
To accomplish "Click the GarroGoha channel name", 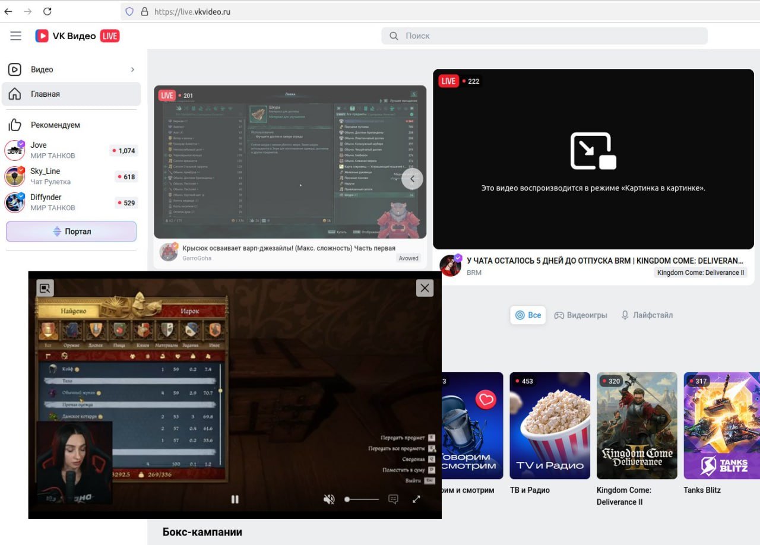I will point(197,258).
